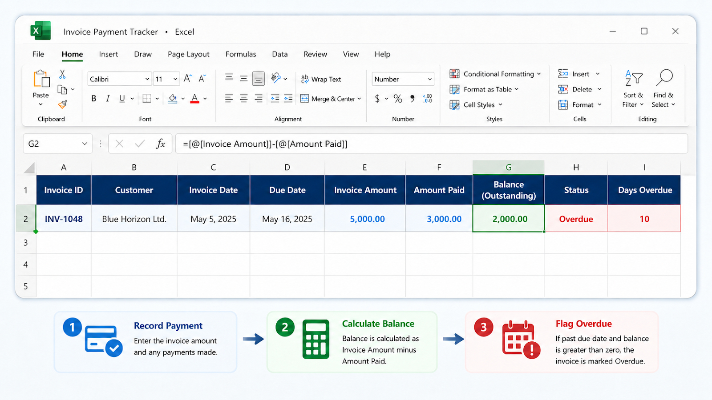712x400 pixels.
Task: Apply Accounting dollar format
Action: (377, 99)
